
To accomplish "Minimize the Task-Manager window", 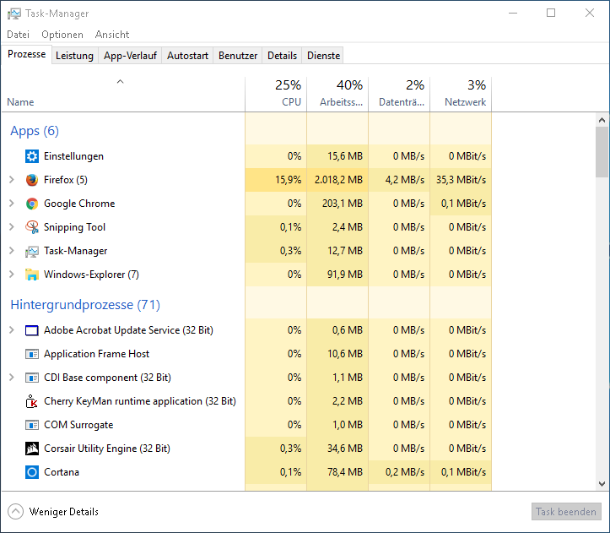I will 513,13.
